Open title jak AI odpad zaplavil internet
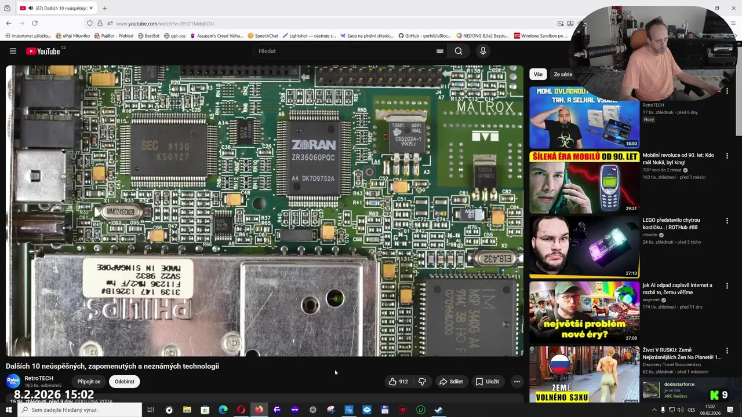The image size is (742, 417). coord(677,288)
